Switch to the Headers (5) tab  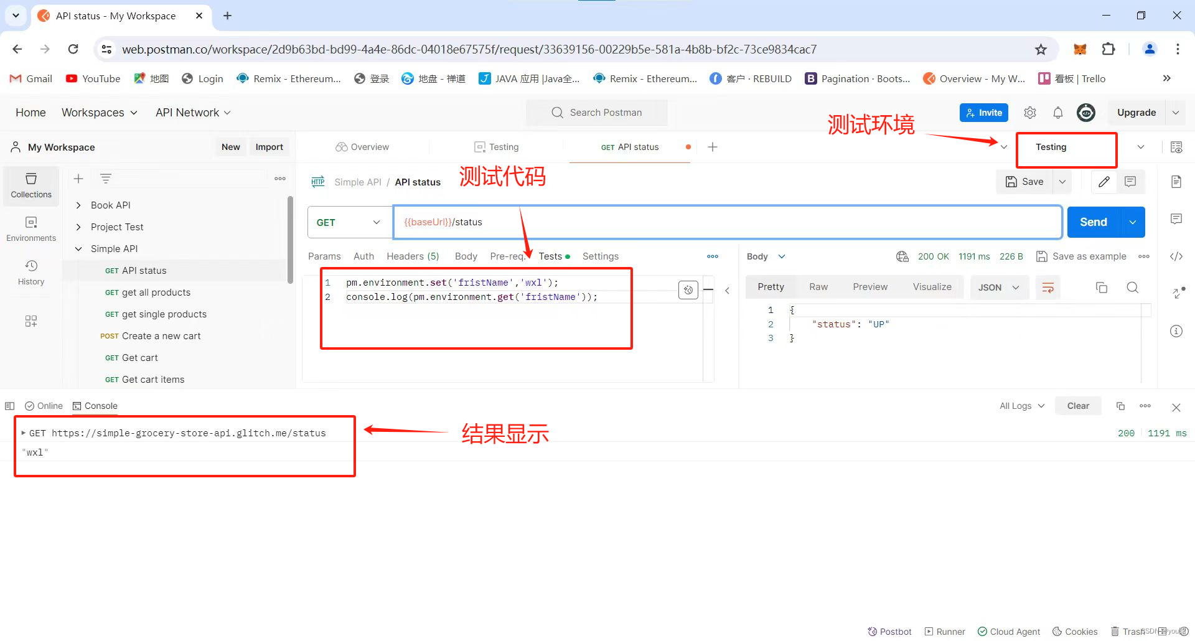tap(413, 256)
